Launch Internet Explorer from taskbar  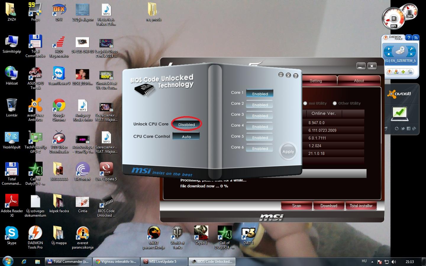click(24, 262)
